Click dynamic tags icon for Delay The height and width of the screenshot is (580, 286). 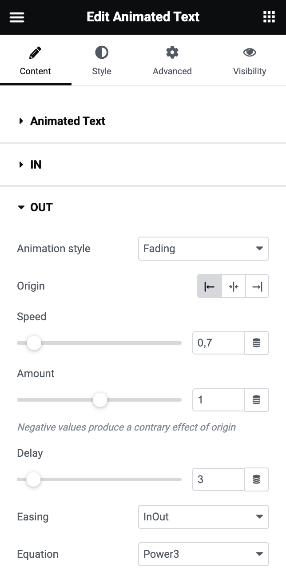pos(257,479)
